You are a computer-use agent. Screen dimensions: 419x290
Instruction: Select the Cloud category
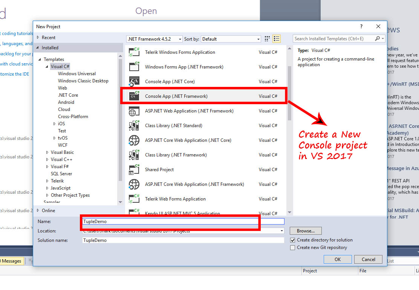click(64, 109)
